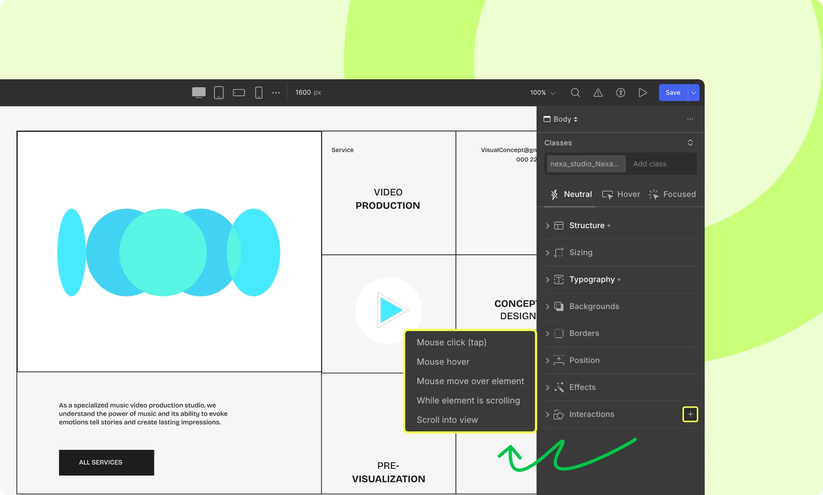Expand the Borders section chevron
Image resolution: width=823 pixels, height=495 pixels.
(547, 334)
